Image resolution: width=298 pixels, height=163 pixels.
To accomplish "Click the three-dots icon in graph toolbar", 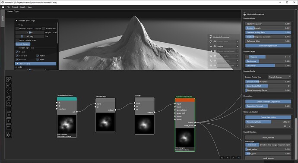I will click(x=9, y=127).
